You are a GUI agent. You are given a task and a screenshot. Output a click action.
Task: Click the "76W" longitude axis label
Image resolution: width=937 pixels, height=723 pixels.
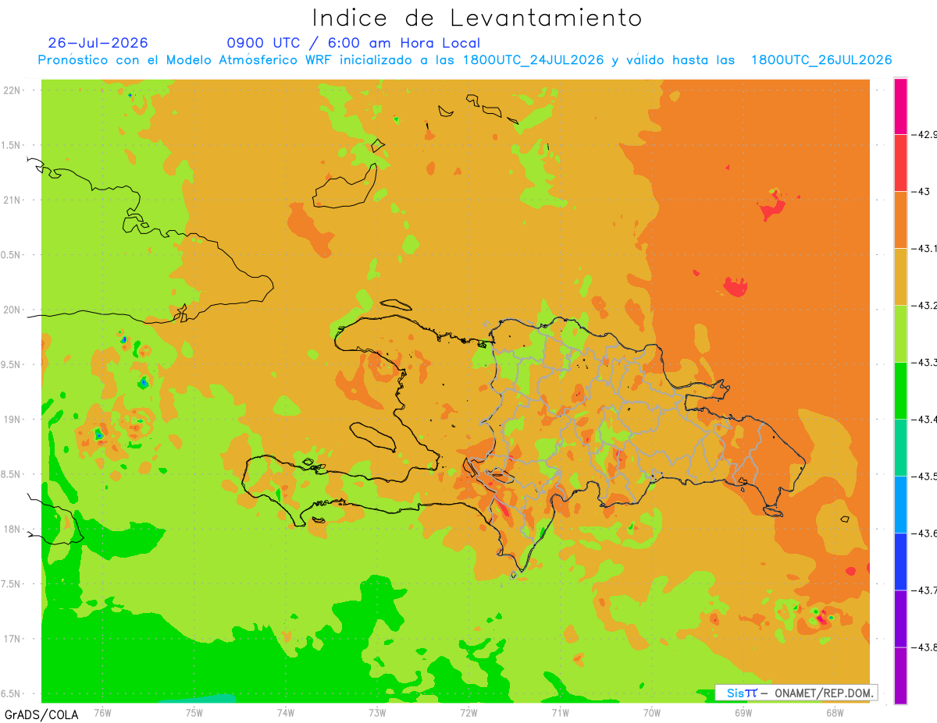point(102,712)
